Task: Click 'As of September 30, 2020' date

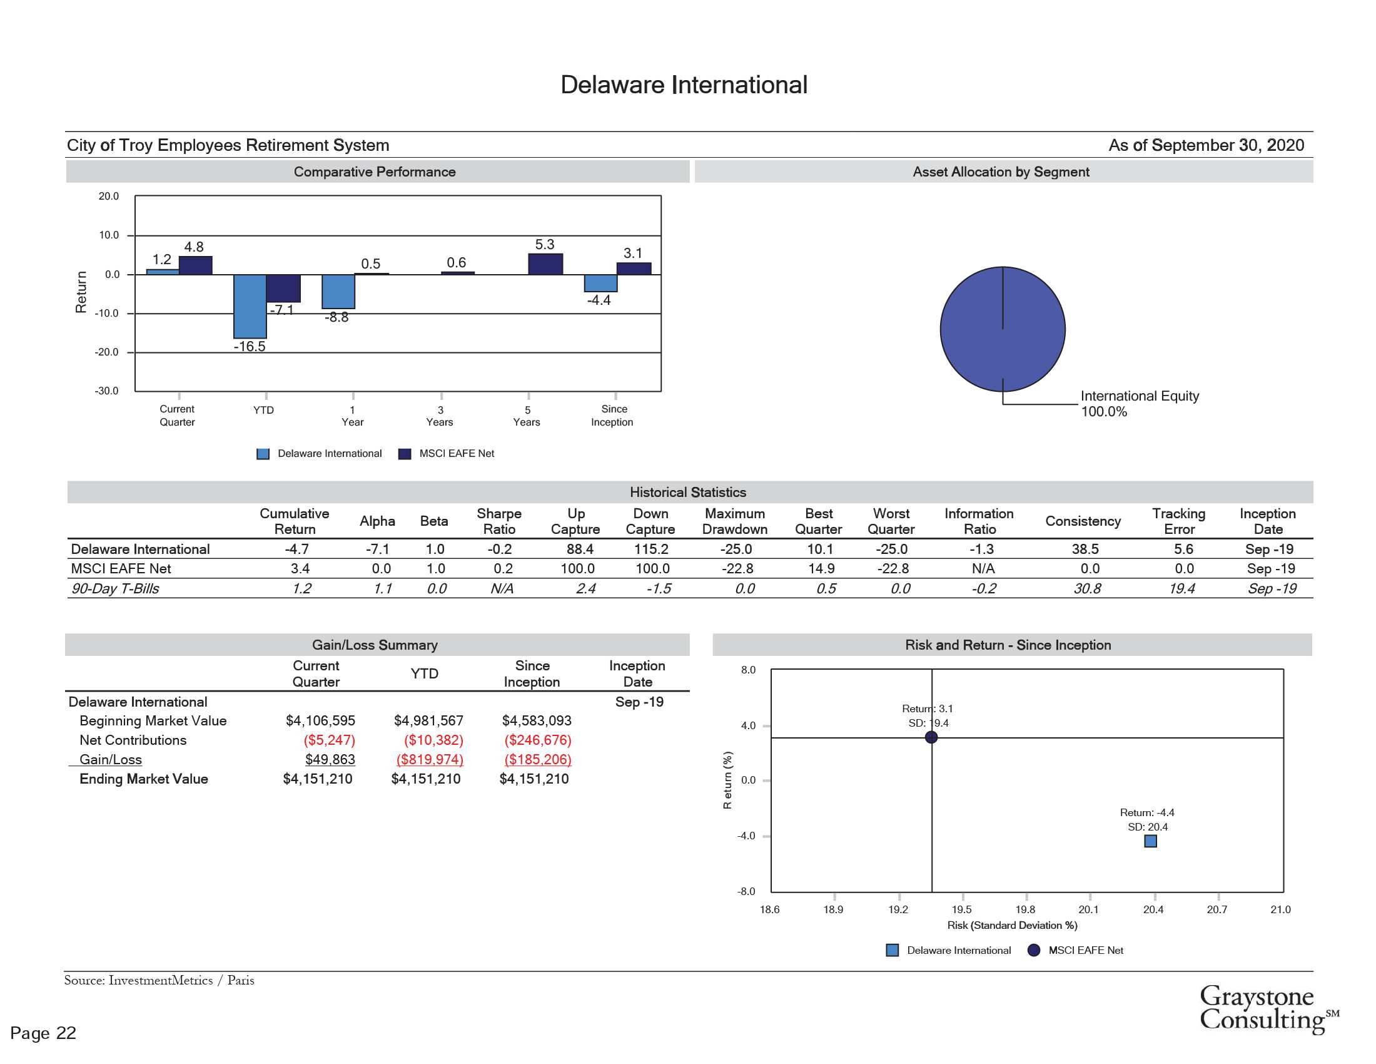Action: coord(1206,145)
